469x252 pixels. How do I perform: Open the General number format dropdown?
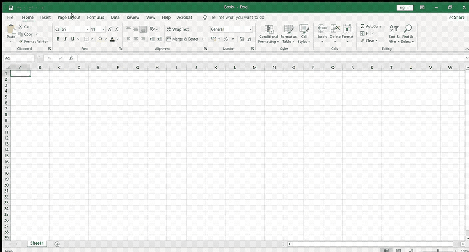click(x=250, y=29)
